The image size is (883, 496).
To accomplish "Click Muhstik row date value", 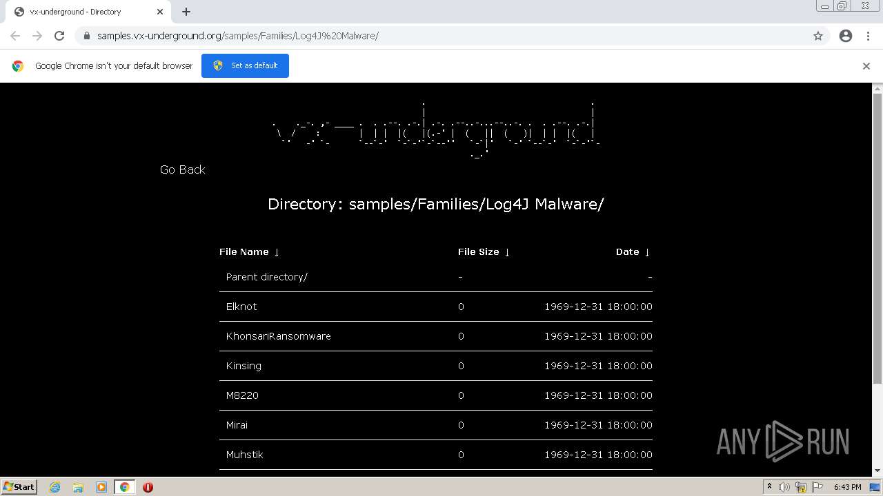I will (x=598, y=455).
